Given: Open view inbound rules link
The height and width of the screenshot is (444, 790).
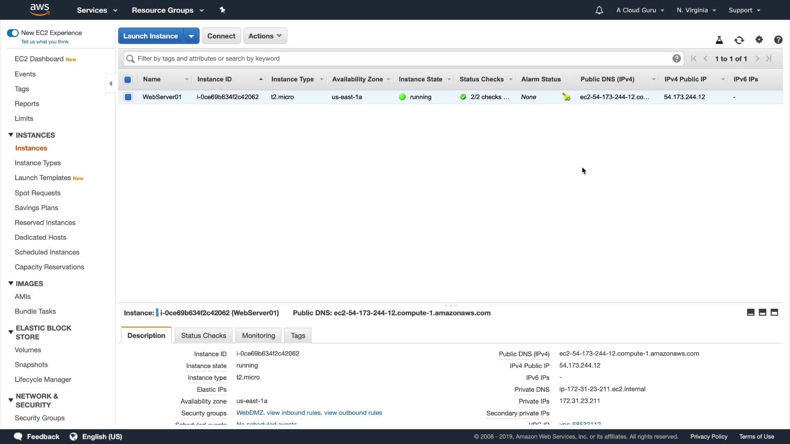Looking at the screenshot, I should pyautogui.click(x=294, y=413).
